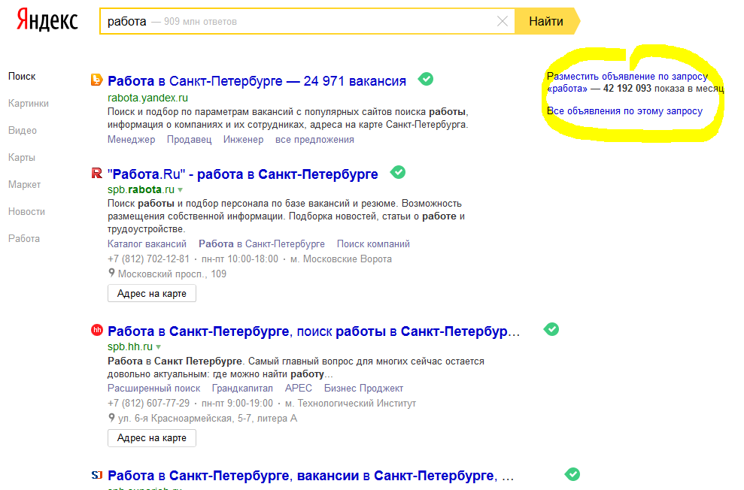Open the АРЕС sitelink
The image size is (744, 490).
299,389
